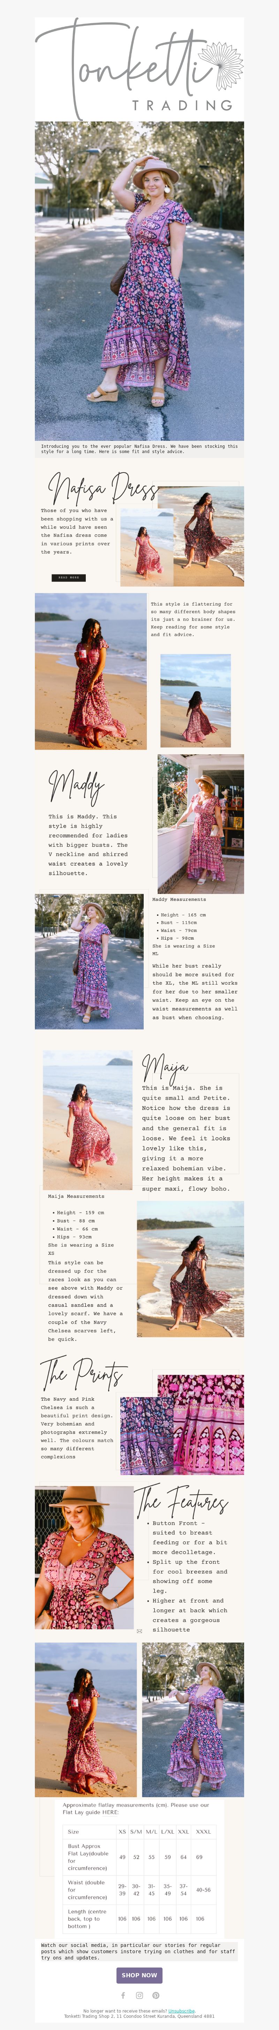The width and height of the screenshot is (279, 2030).
Task: Open the close-up photo of dress neckline
Action: pyautogui.click(x=84, y=1557)
